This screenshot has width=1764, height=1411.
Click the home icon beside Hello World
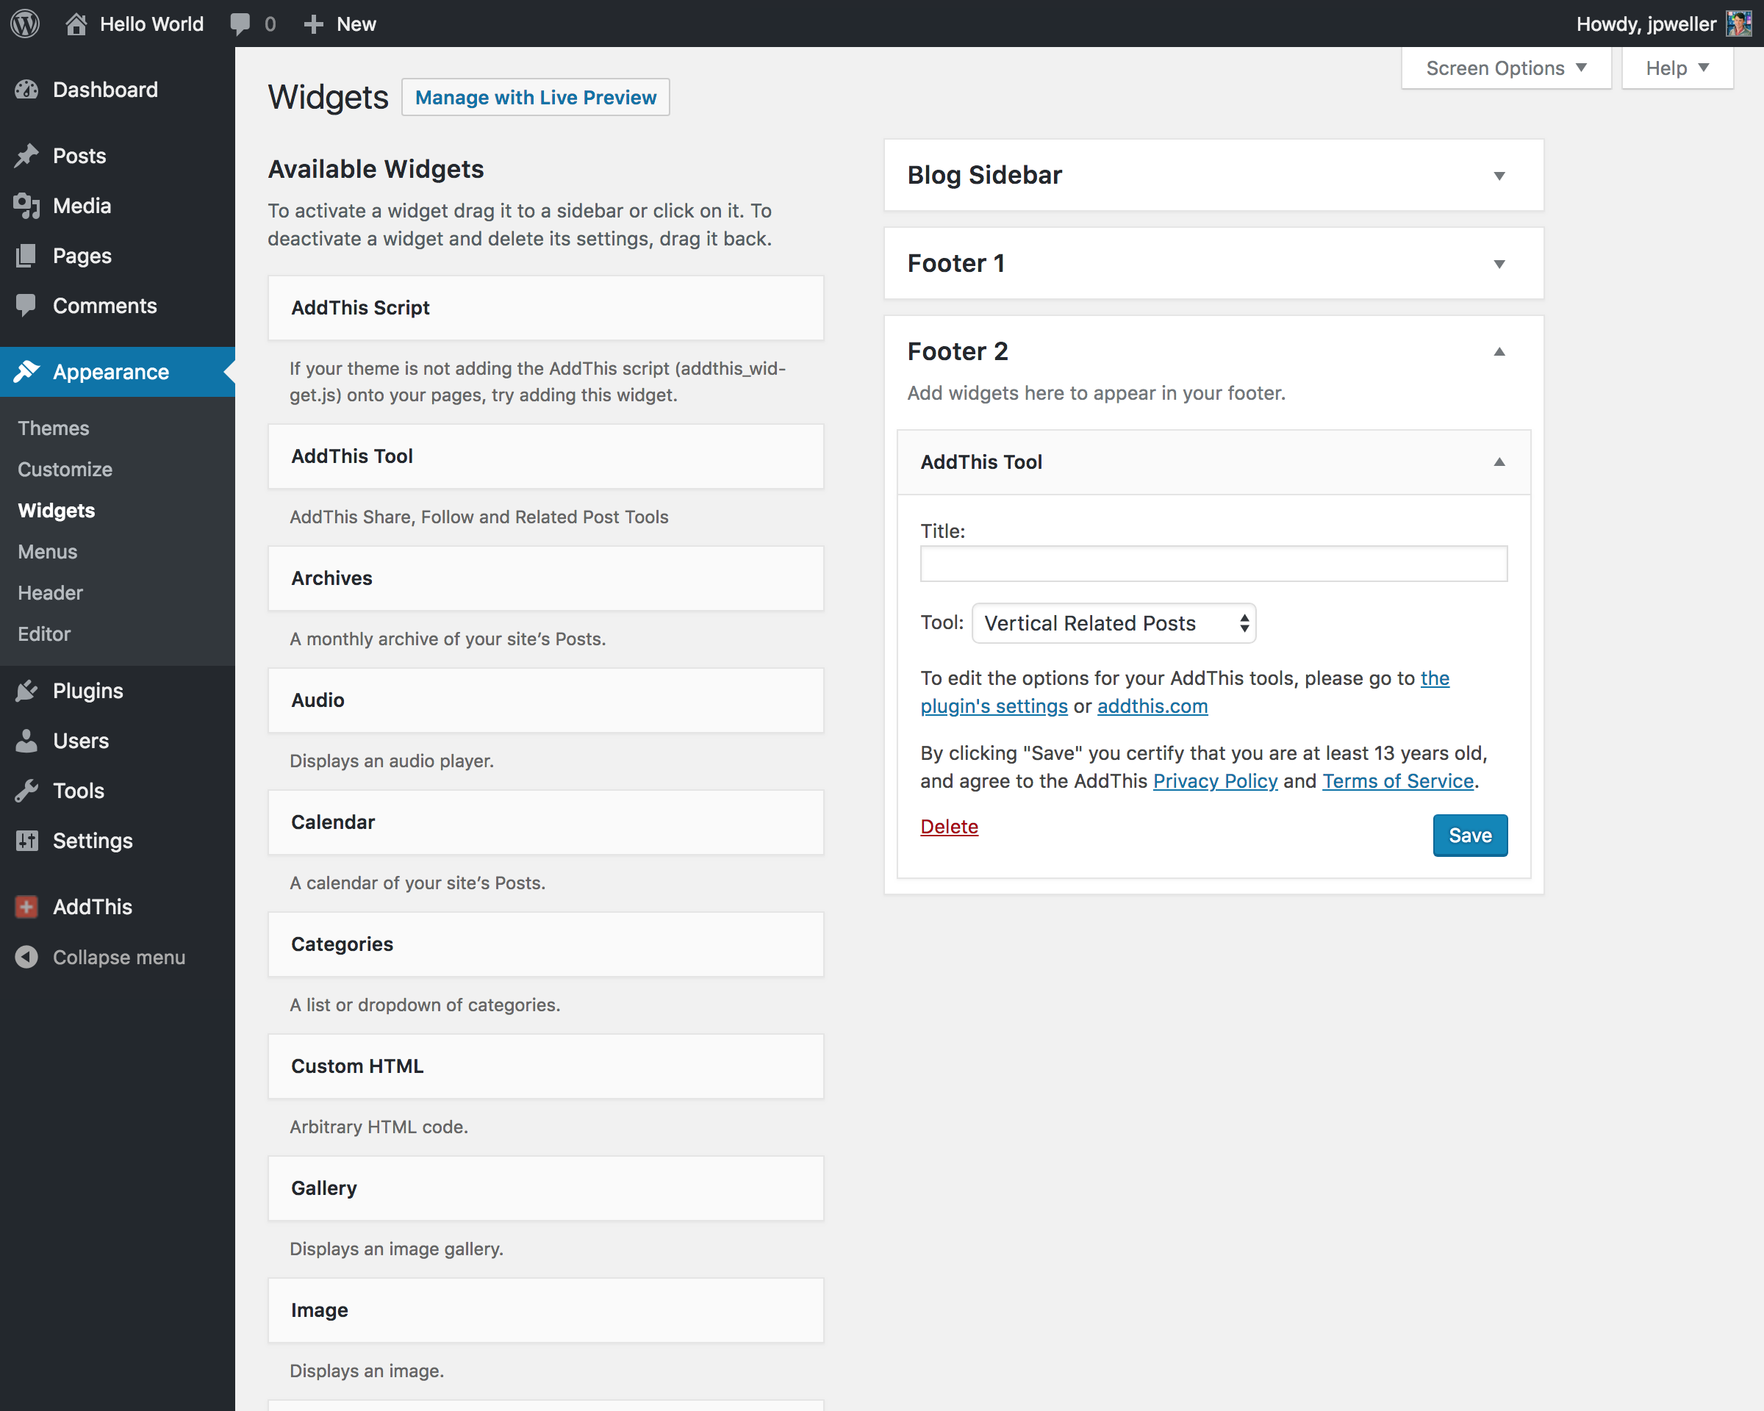point(76,24)
